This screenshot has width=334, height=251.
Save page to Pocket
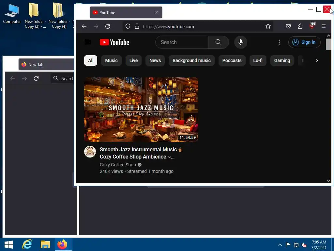(288, 26)
